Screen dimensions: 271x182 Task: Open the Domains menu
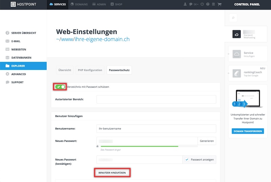(x=79, y=4)
